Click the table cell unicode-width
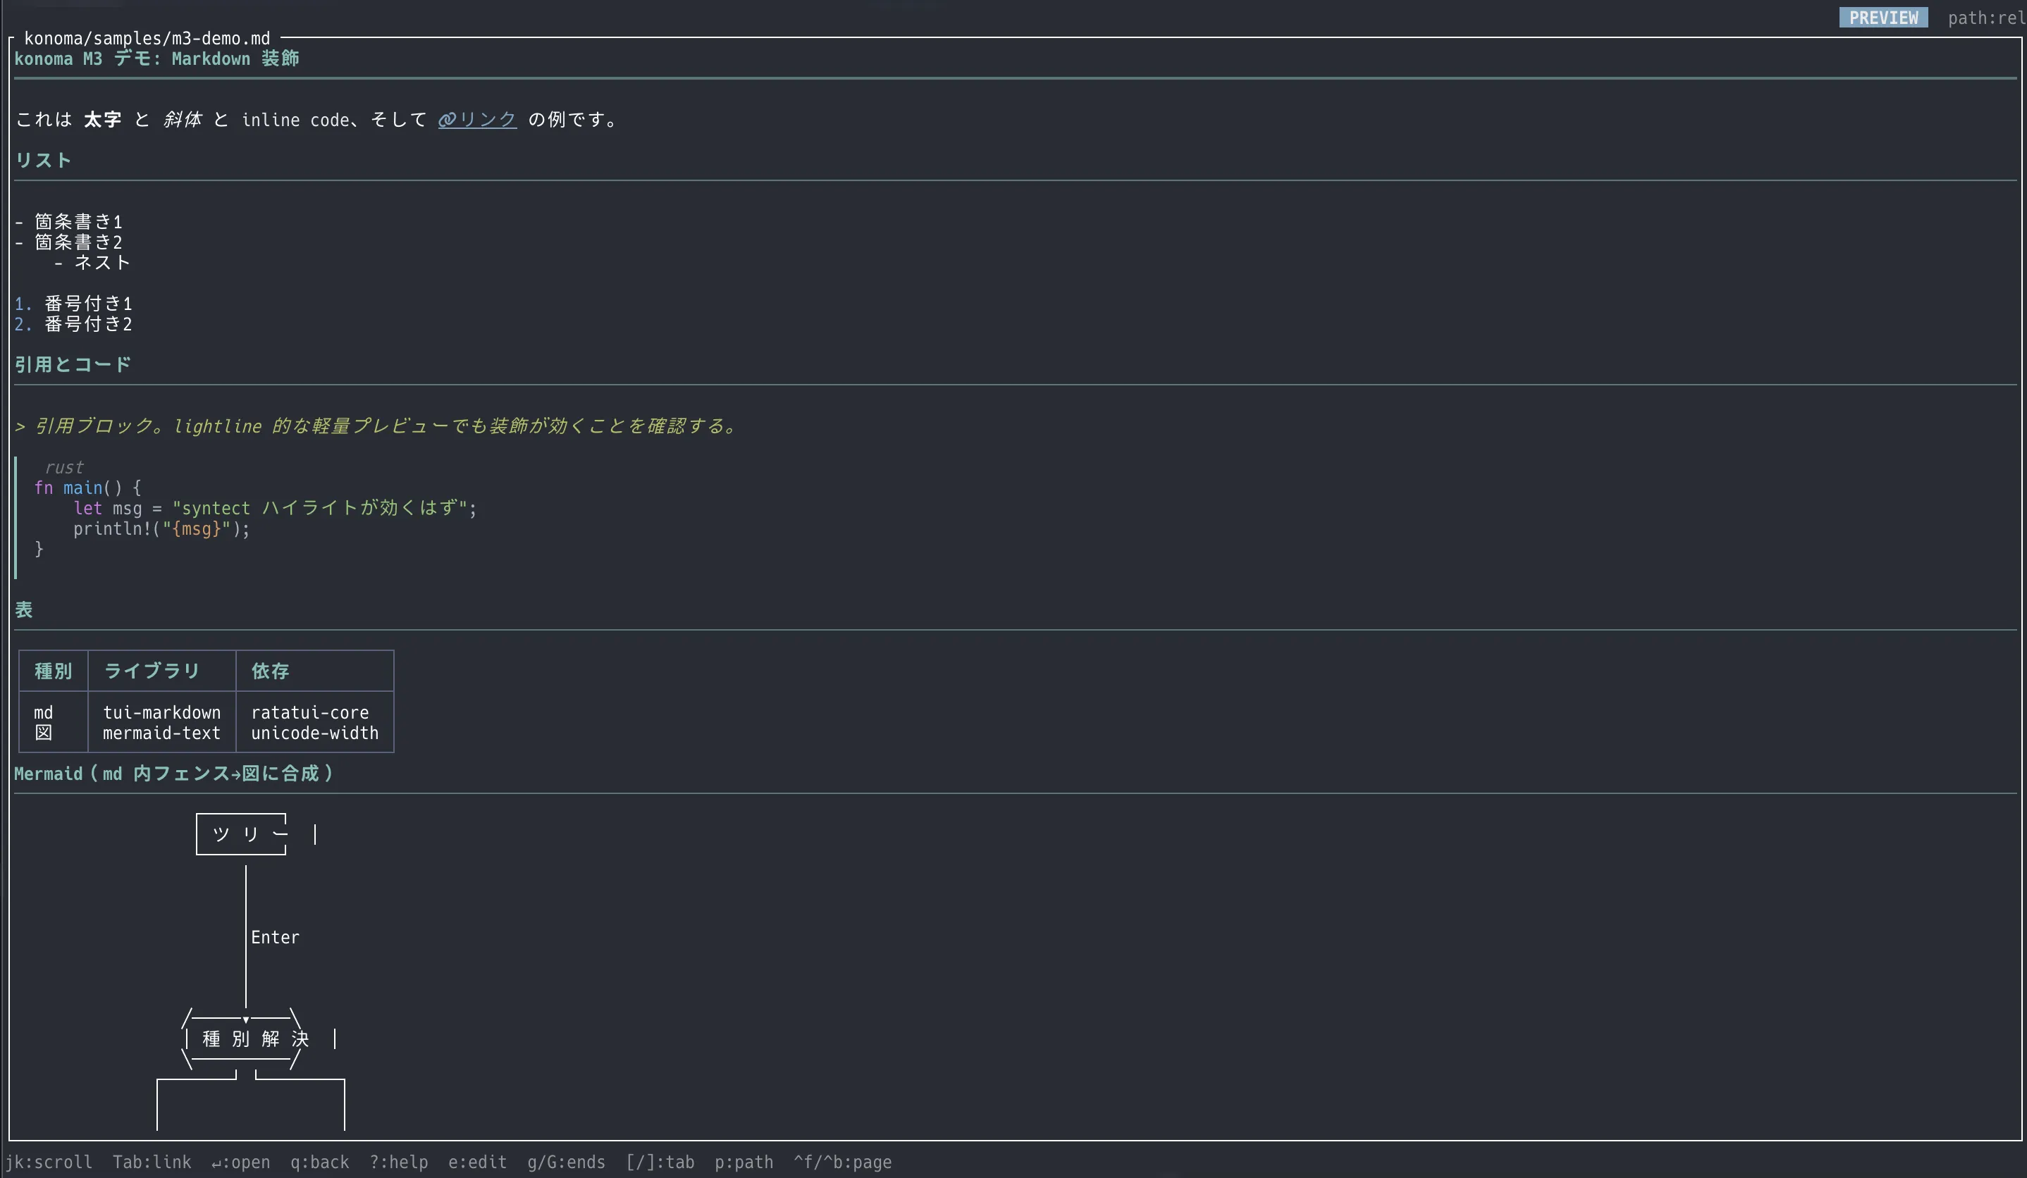Screen dimensions: 2027x1178 [314, 733]
